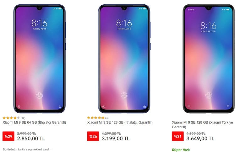Click 'Bu ürünün farklı seçenekleri vardır' text
The width and height of the screenshot is (245, 152).
(27, 149)
